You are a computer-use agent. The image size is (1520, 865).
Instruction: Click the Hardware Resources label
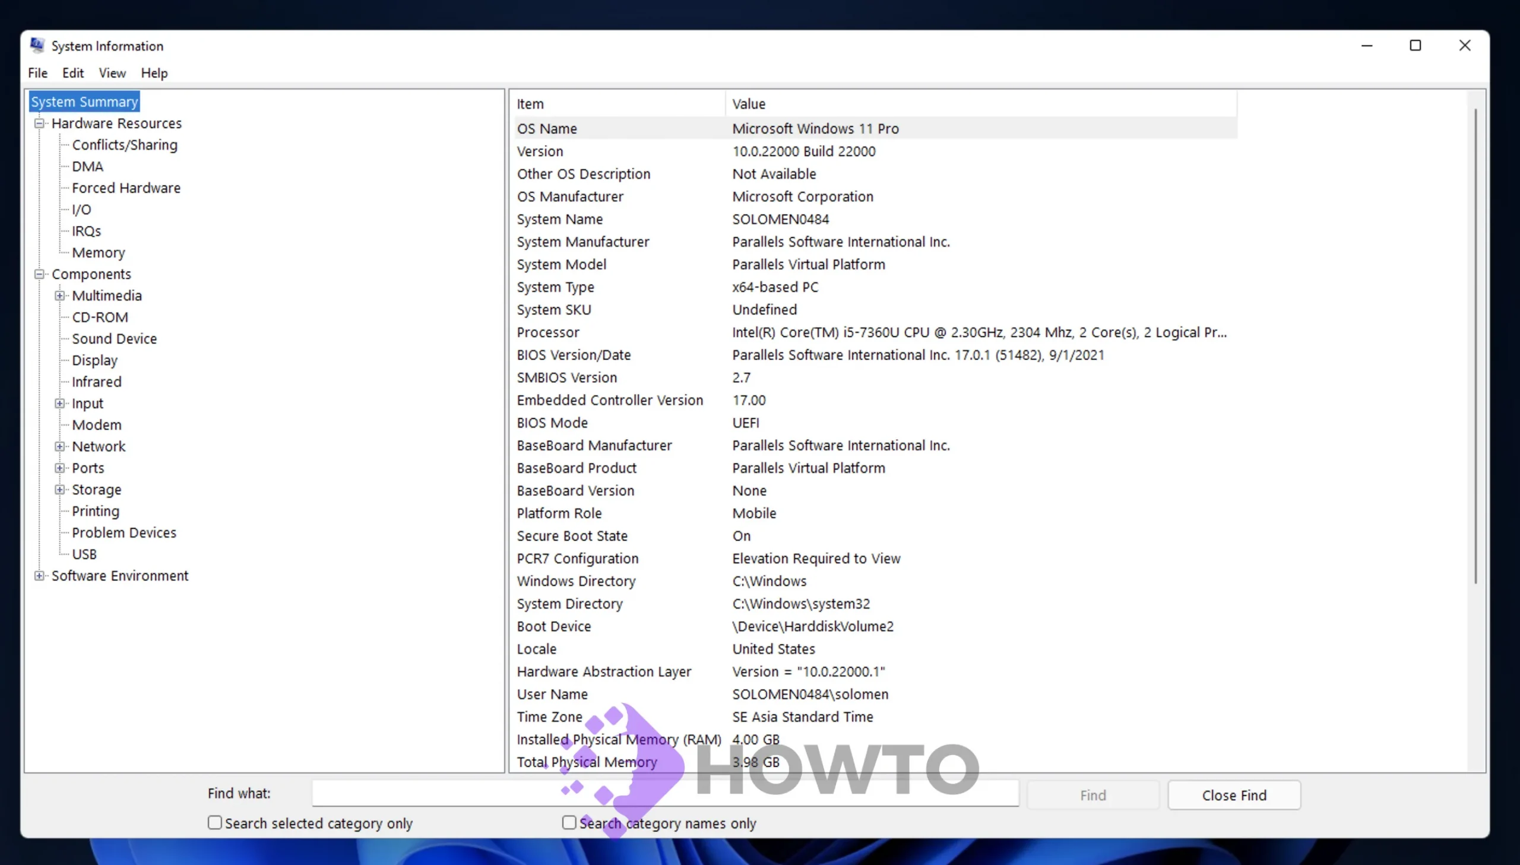[116, 123]
